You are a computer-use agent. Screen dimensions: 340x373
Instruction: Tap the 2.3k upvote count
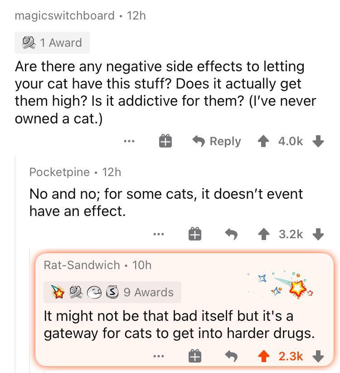click(x=291, y=357)
